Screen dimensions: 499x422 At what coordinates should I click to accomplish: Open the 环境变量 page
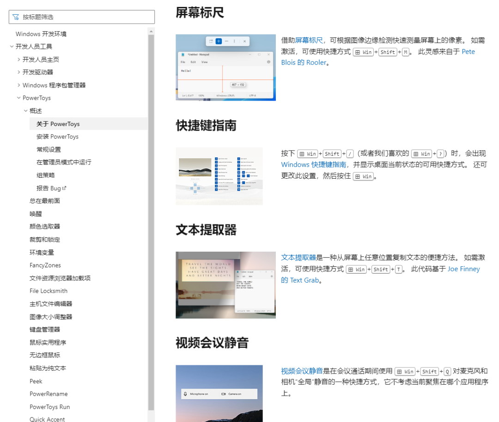[x=42, y=253]
